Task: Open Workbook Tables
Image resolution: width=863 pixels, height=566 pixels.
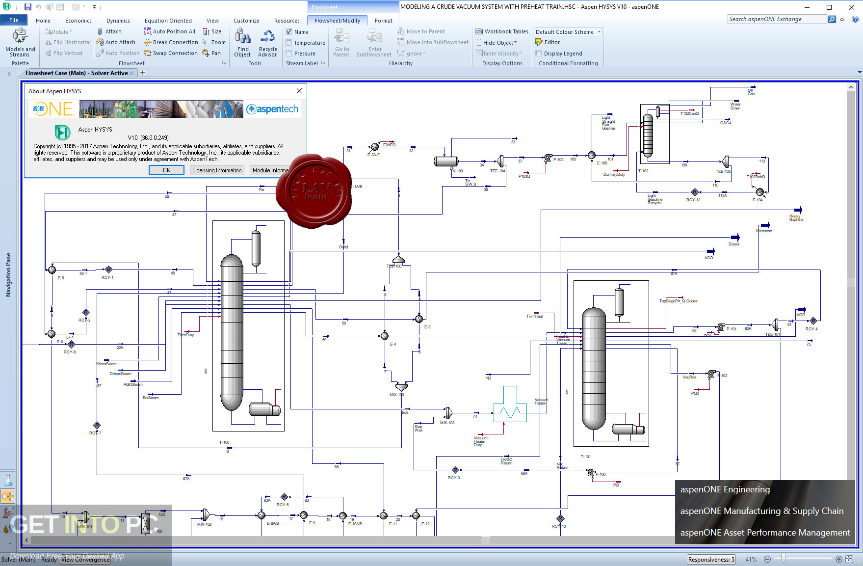Action: (502, 31)
